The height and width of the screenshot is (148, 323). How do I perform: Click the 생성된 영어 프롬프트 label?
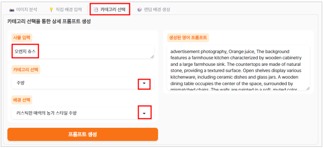pos(188,38)
